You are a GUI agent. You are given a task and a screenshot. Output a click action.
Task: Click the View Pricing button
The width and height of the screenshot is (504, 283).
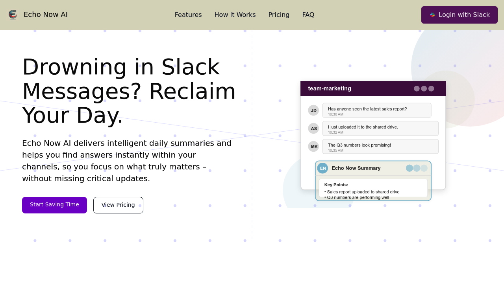118,205
